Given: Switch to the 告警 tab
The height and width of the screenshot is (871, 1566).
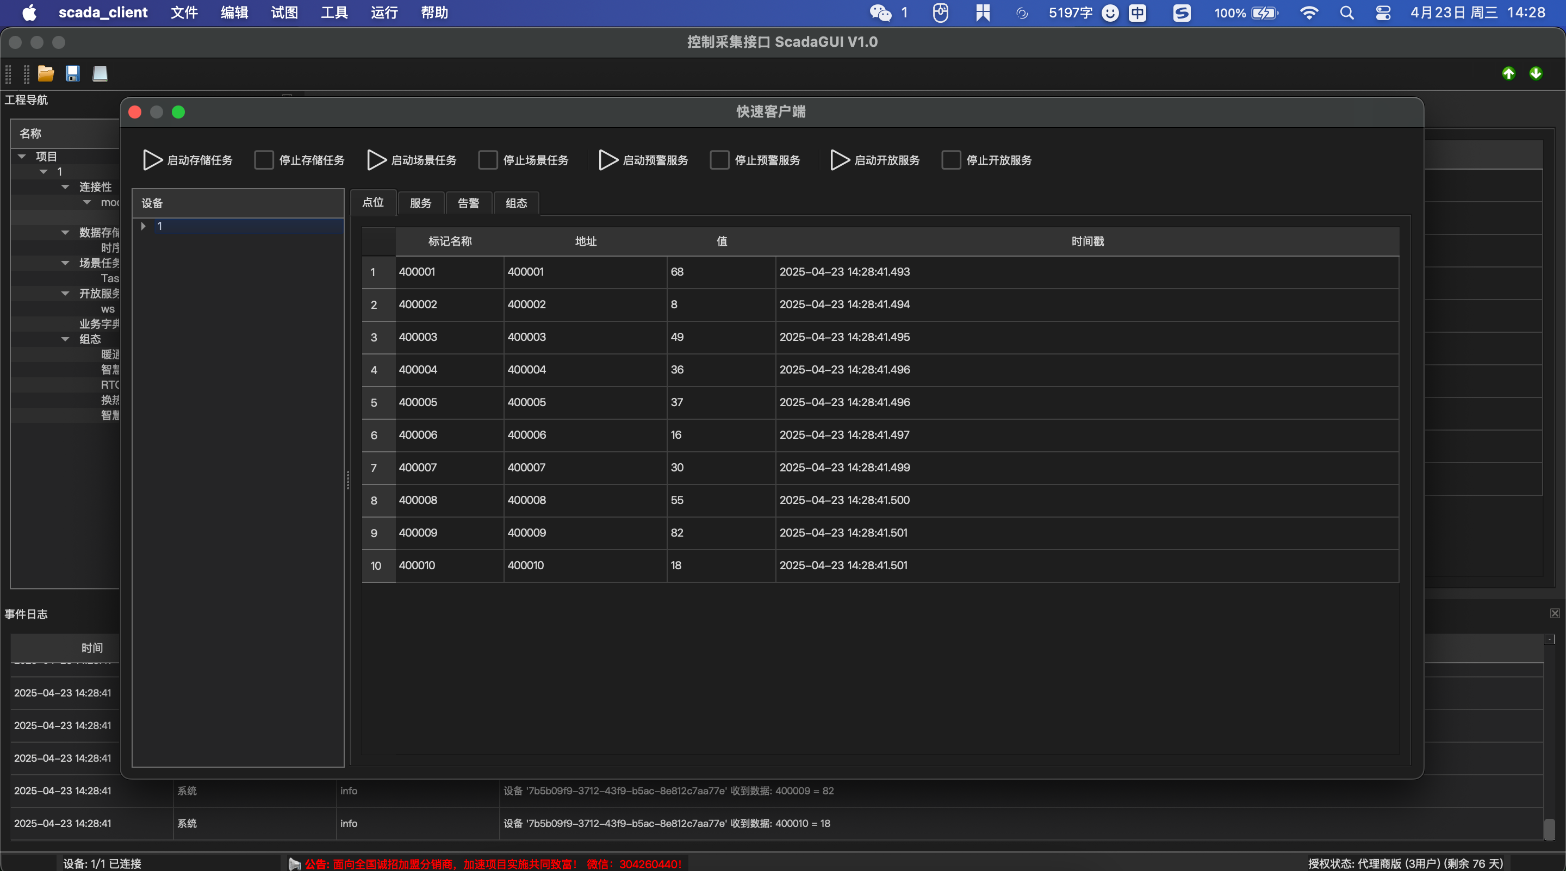Looking at the screenshot, I should click(x=468, y=203).
